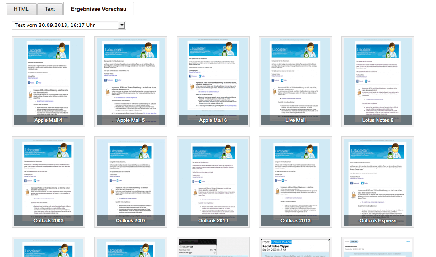Open the test date dropdown
Screen dimensions: 436x257
[69, 25]
